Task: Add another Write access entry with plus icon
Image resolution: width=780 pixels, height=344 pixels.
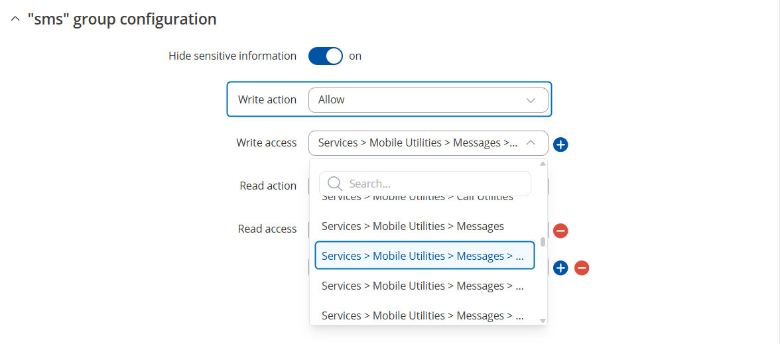Action: (560, 144)
